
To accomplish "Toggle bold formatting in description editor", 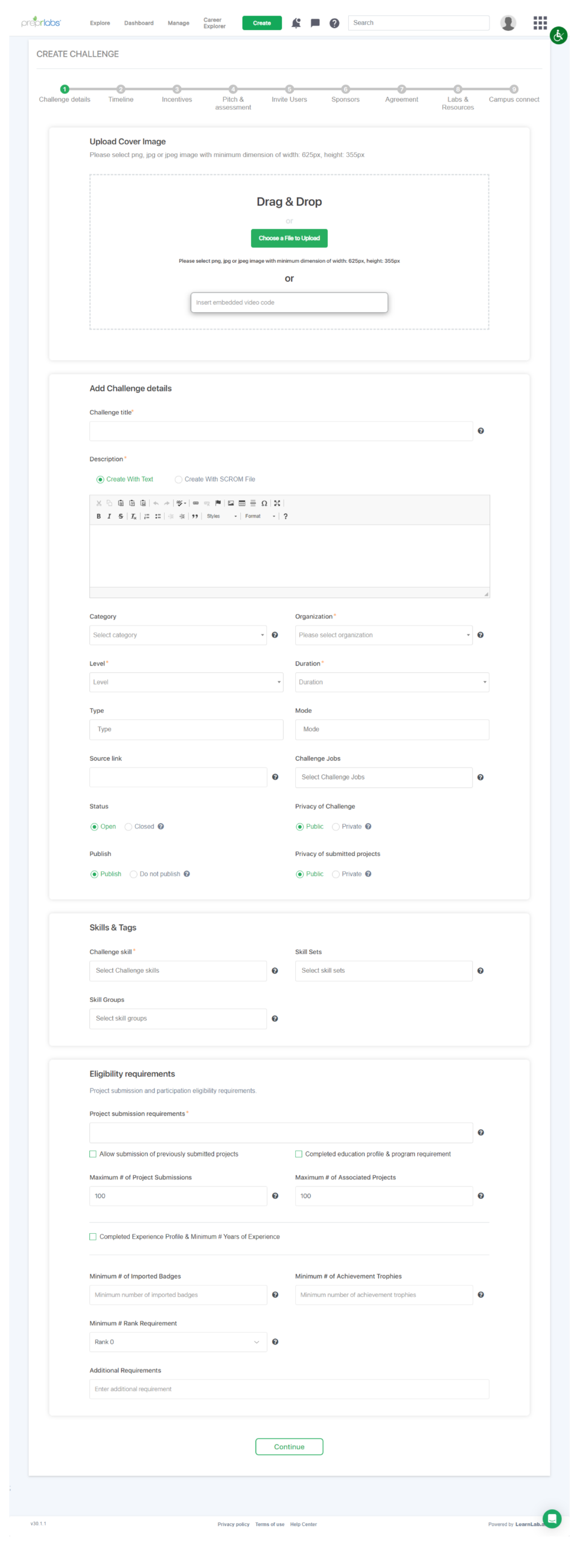I will pyautogui.click(x=99, y=516).
